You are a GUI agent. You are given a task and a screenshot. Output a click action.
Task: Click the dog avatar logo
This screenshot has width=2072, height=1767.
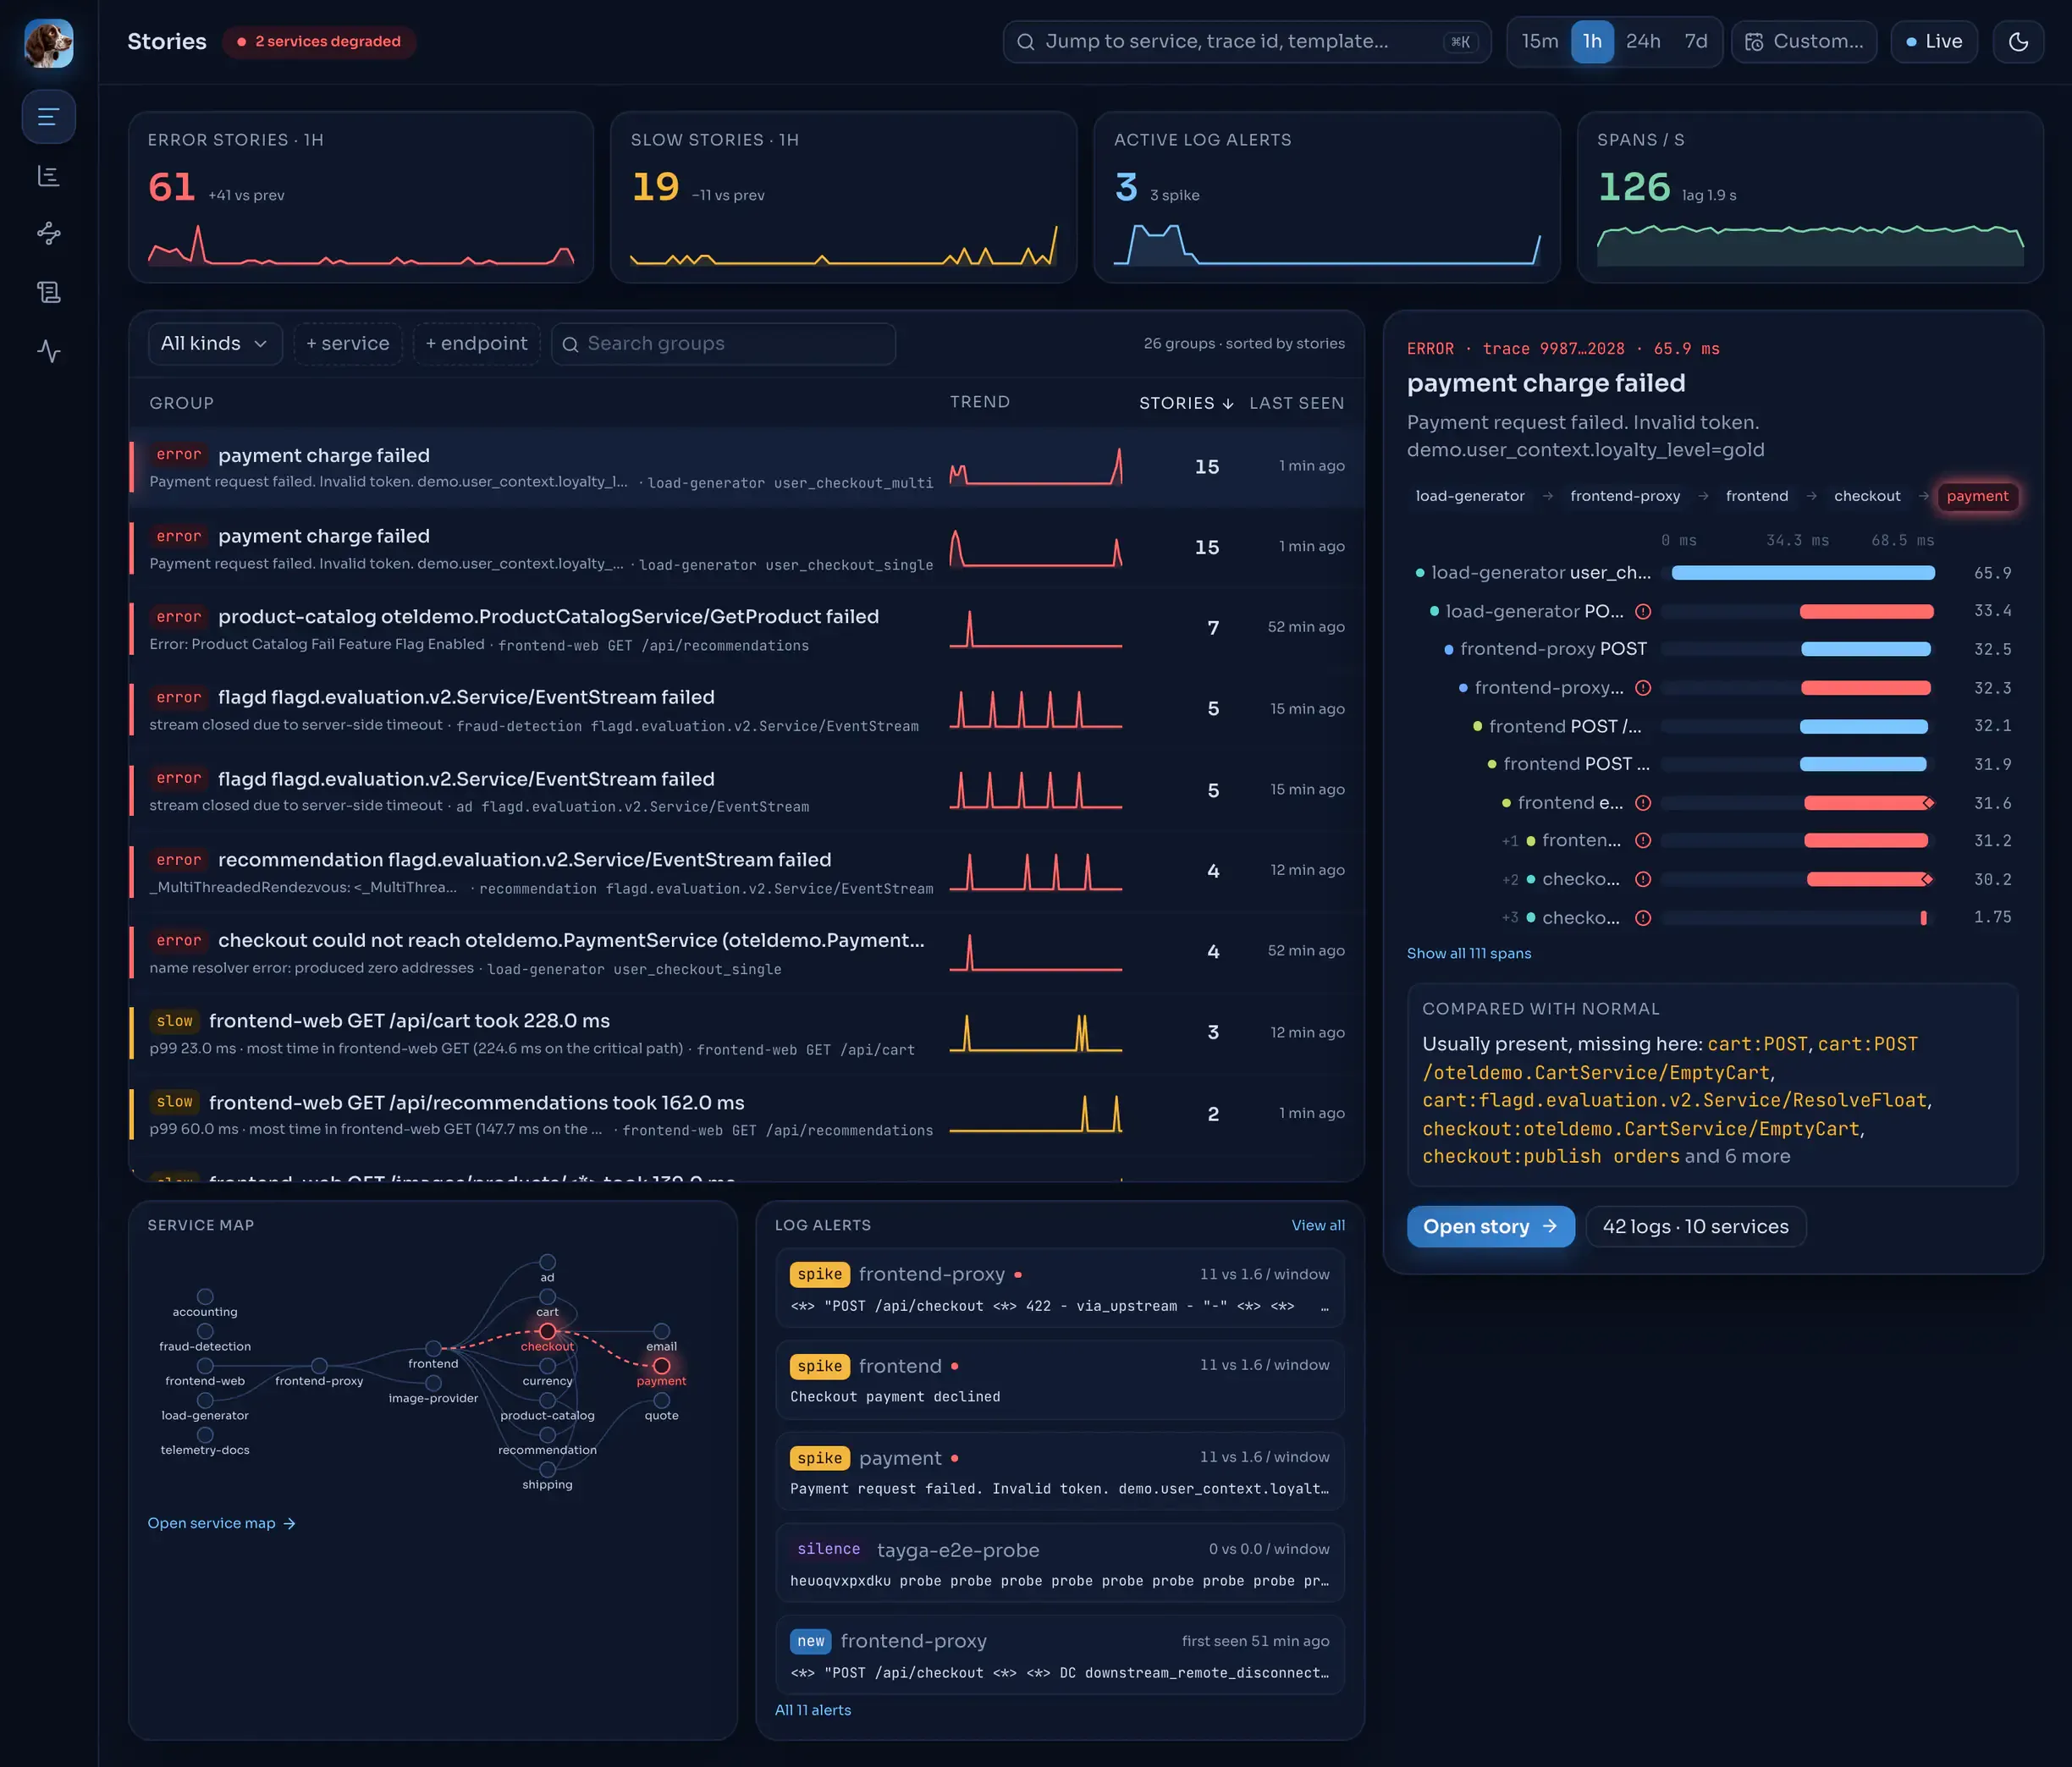tap(48, 43)
